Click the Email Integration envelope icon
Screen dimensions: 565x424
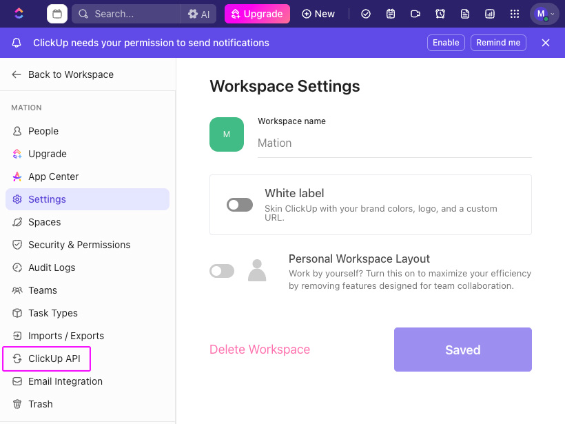pos(17,381)
